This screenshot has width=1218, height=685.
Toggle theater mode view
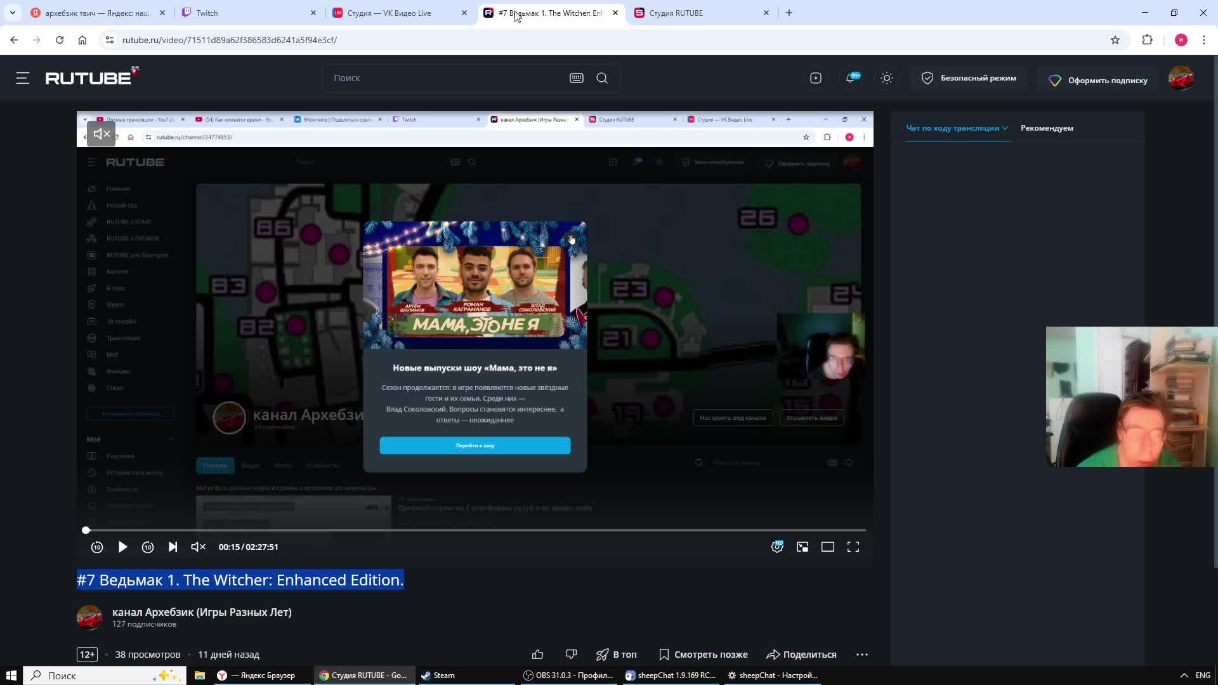pos(828,547)
